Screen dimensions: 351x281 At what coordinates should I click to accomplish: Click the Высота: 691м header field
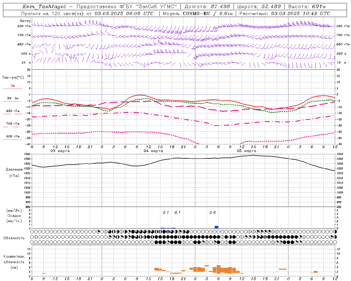coord(307,7)
